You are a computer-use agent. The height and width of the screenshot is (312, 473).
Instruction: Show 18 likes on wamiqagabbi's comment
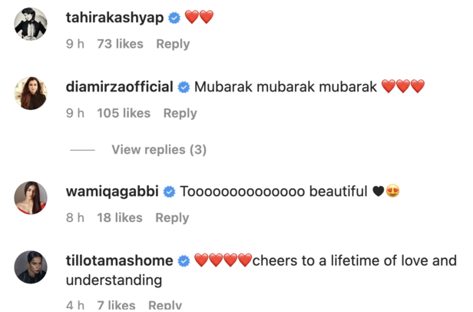click(x=119, y=217)
